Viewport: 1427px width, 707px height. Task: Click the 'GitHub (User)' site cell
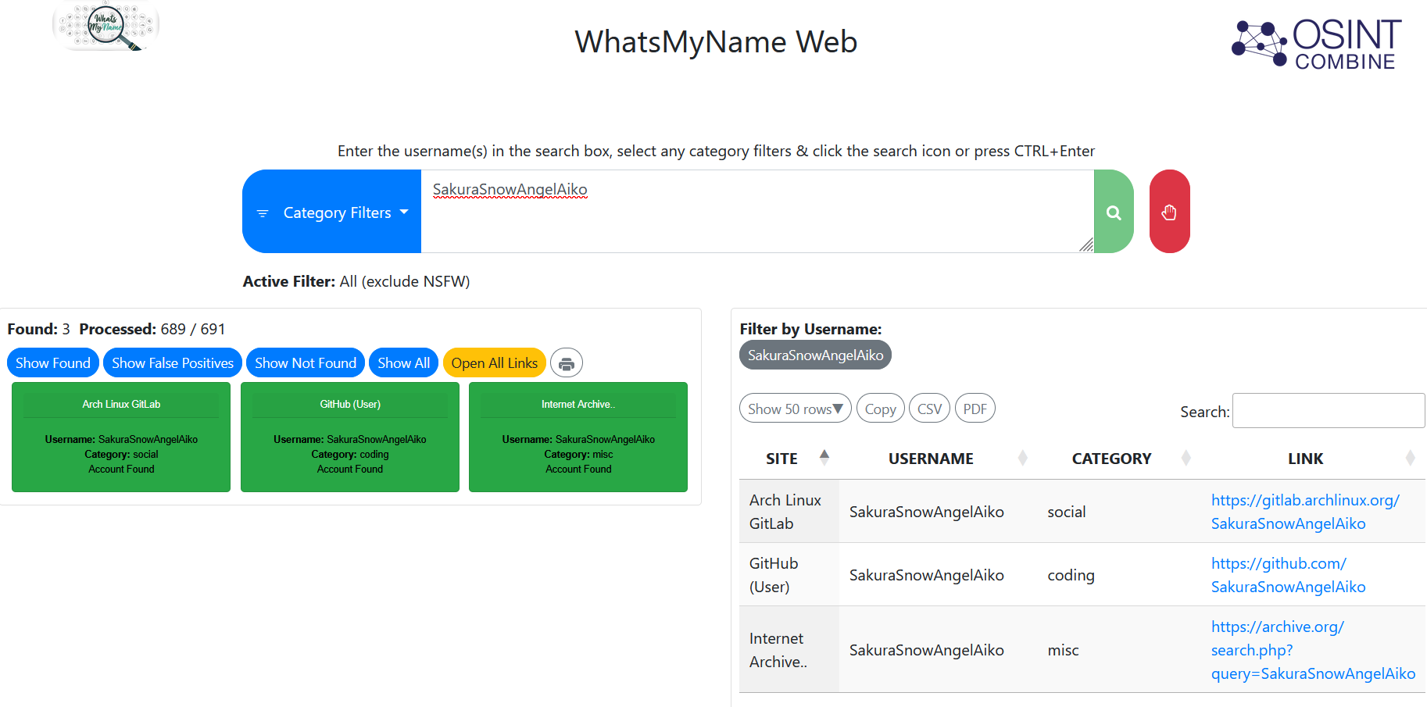(789, 575)
